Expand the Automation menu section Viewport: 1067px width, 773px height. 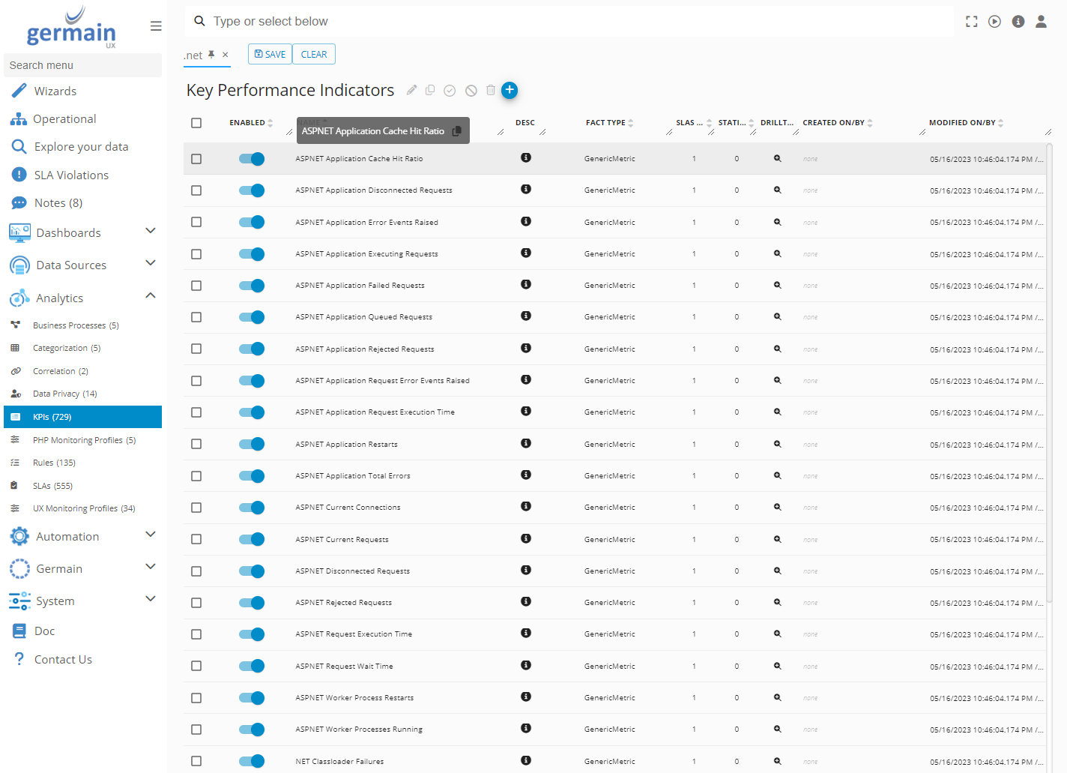click(x=150, y=535)
